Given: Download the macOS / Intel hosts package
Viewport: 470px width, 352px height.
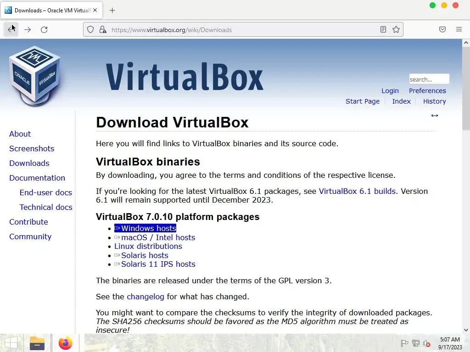Looking at the screenshot, I should tap(155, 237).
